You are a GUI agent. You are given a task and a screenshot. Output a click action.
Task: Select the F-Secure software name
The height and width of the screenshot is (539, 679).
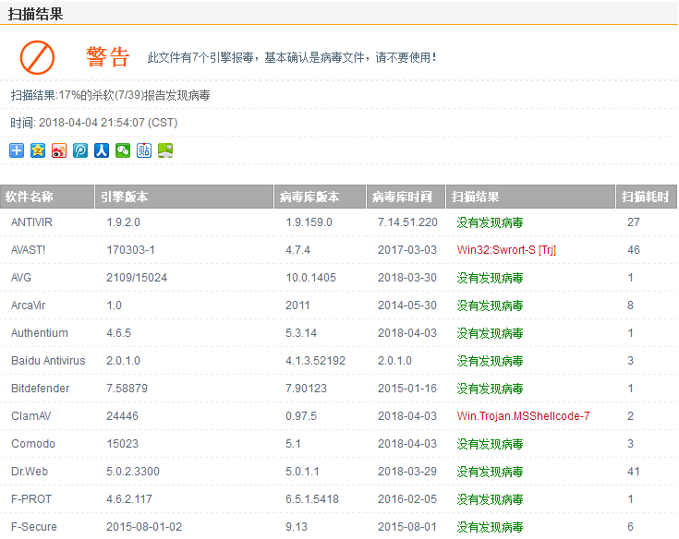pyautogui.click(x=34, y=527)
